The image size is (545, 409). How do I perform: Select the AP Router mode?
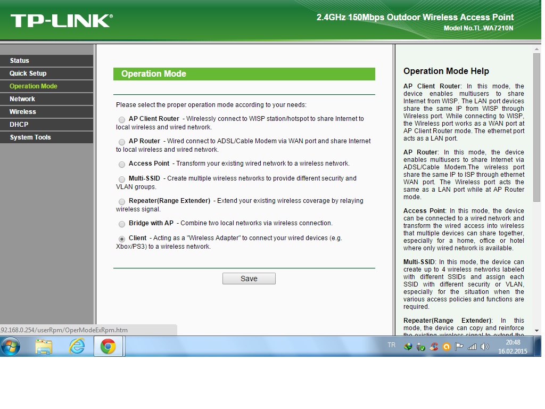pyautogui.click(x=122, y=142)
